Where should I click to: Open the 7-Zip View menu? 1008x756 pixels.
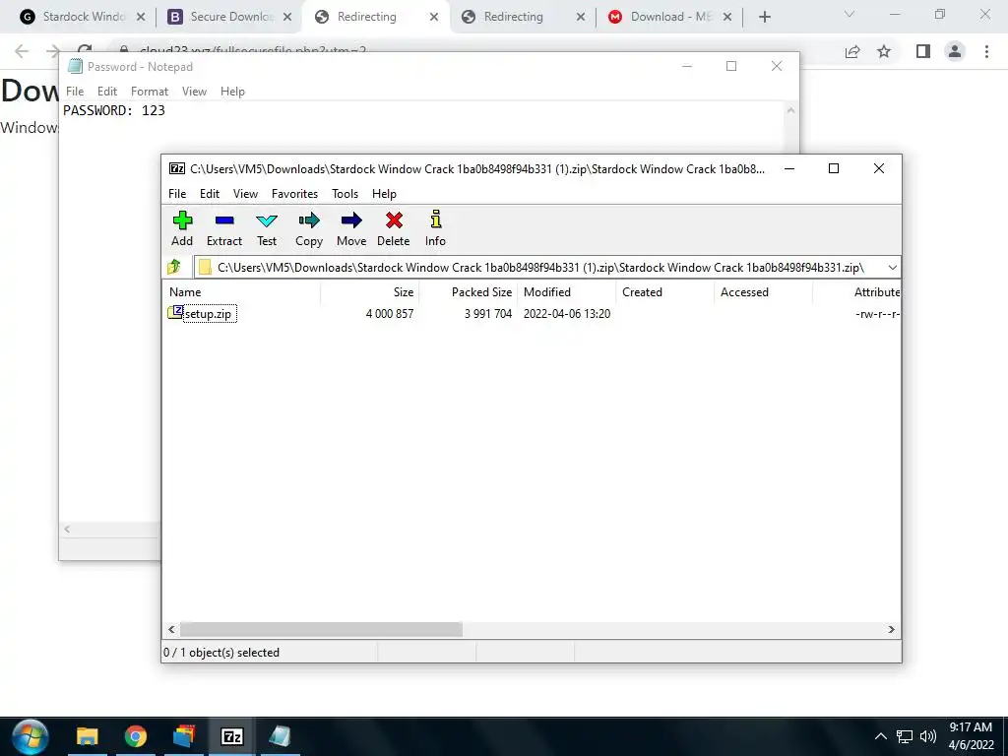(245, 194)
